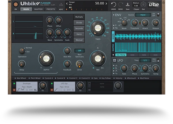Click the orange spiral plugin logo
Viewport: 173px width, 124px height.
(x=16, y=4)
